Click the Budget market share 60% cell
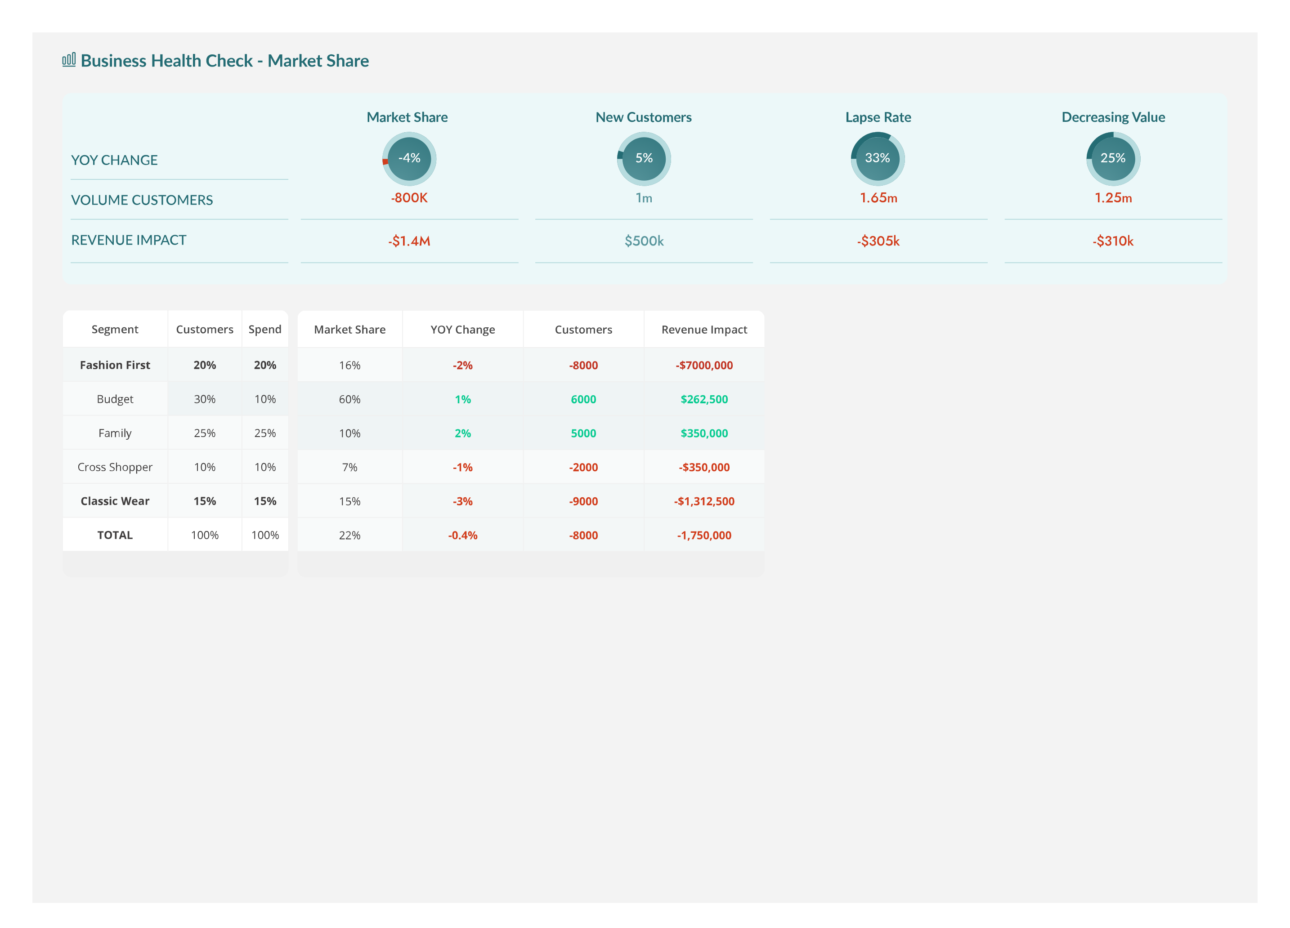Viewport: 1290px width, 928px height. click(349, 399)
